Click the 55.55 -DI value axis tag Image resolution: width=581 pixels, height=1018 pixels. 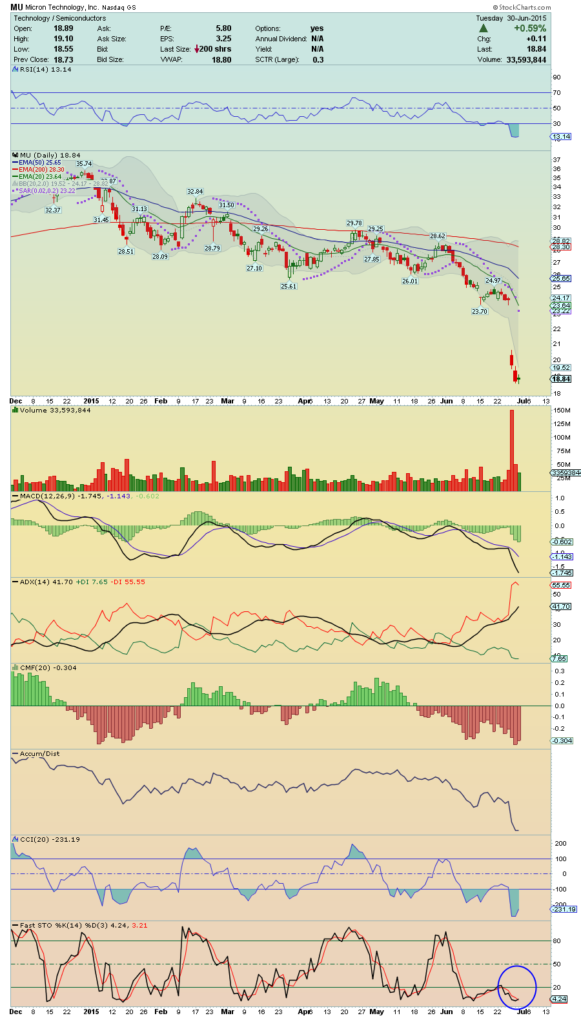pos(561,585)
